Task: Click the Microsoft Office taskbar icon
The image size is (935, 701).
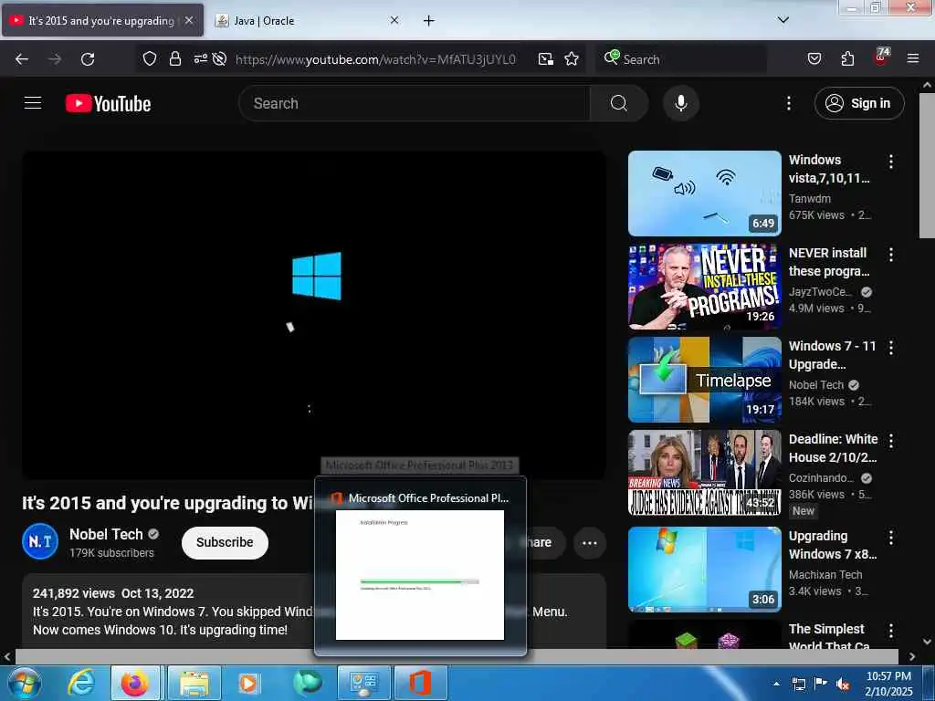Action: (420, 683)
